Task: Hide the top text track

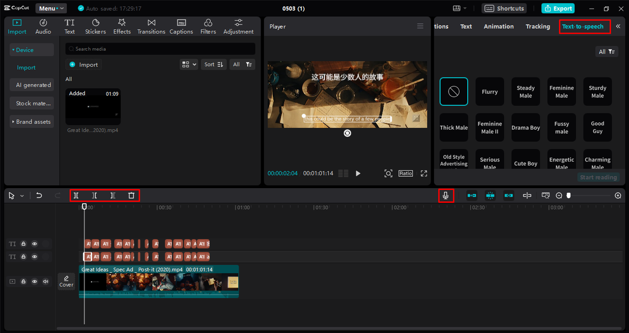Action: click(x=34, y=244)
